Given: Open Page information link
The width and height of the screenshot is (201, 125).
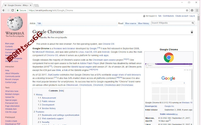Looking at the screenshot, I should pos(12,106).
